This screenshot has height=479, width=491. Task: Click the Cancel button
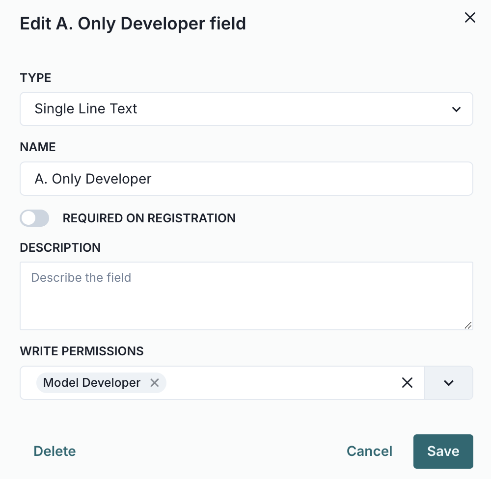[369, 451]
